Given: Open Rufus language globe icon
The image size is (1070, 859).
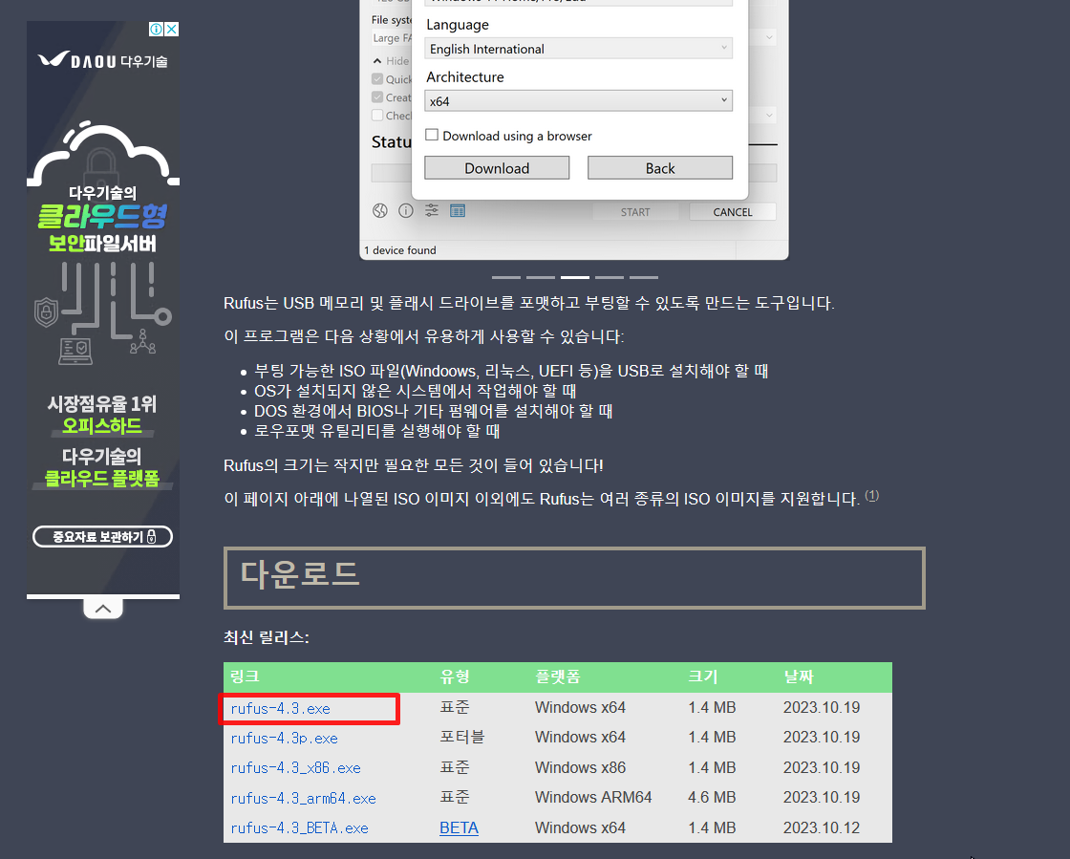Looking at the screenshot, I should point(380,211).
